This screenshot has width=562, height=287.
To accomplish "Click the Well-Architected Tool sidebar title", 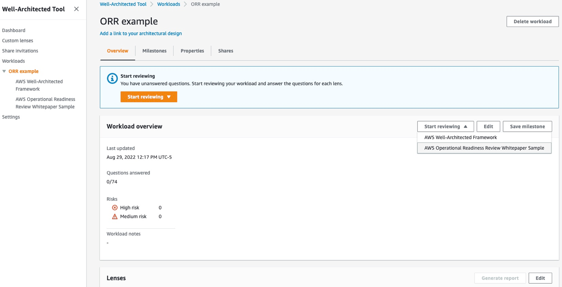I will coord(33,9).
